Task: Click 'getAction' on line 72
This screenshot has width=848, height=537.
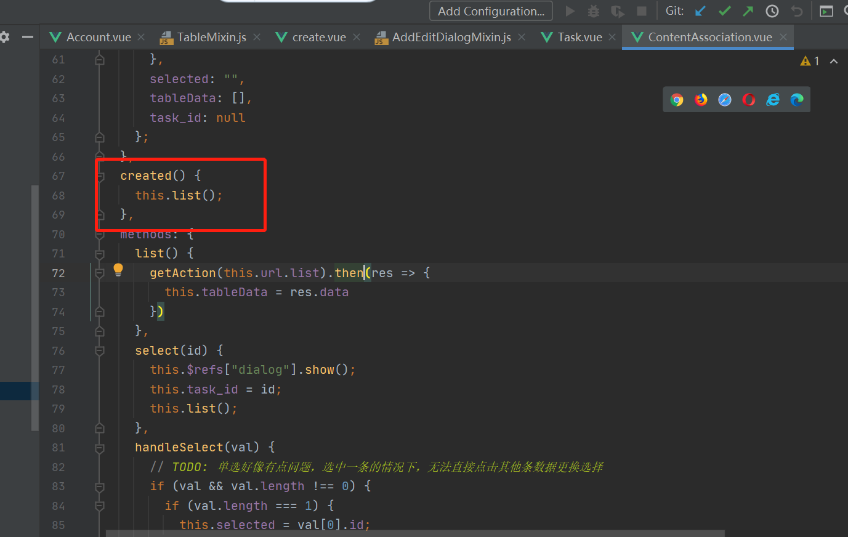Action: tap(183, 273)
